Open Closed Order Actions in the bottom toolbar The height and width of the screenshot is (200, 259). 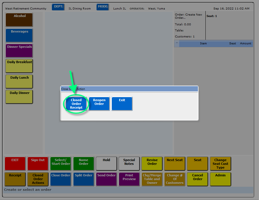[38, 179]
